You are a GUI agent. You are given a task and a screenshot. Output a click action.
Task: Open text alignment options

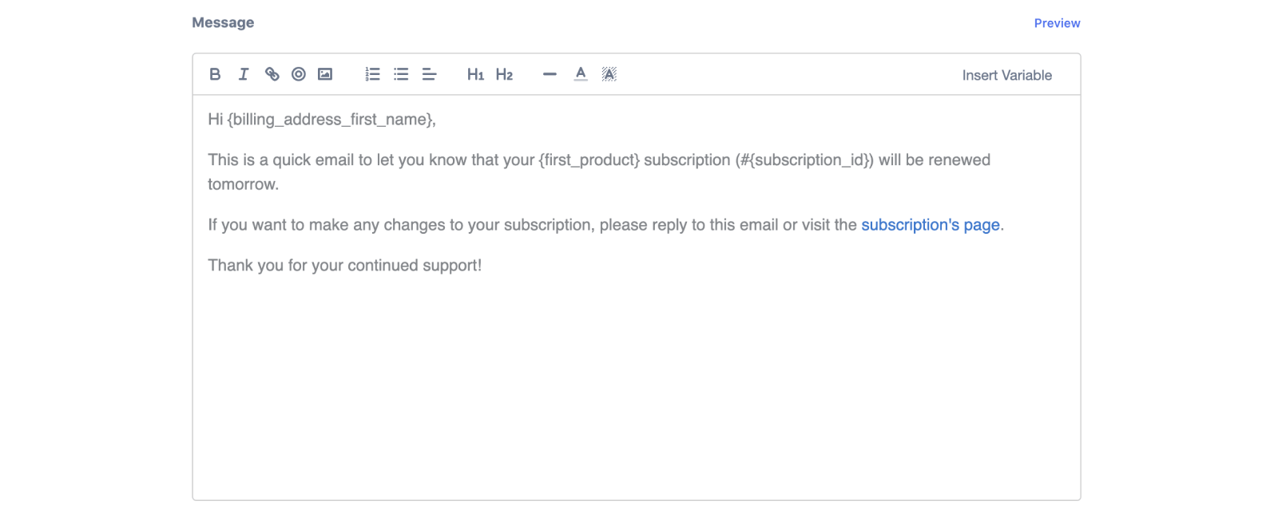429,74
